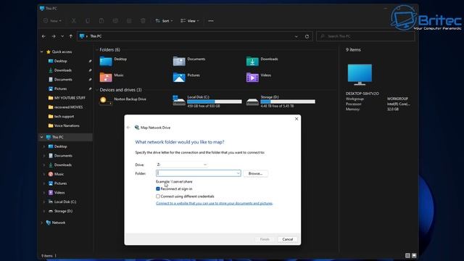Open the New menu in File Explorer

coord(52,21)
